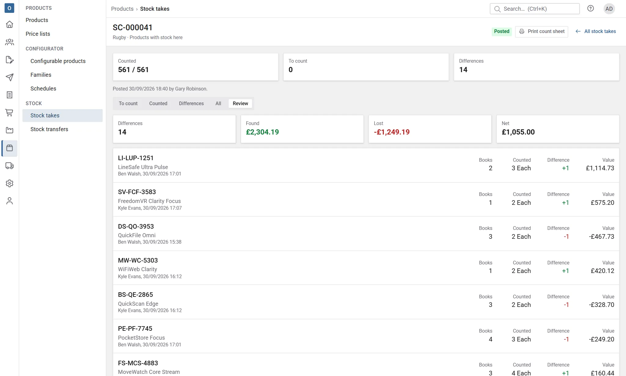626x376 pixels.
Task: Open the factory icon in sidebar
Action: (x=9, y=130)
